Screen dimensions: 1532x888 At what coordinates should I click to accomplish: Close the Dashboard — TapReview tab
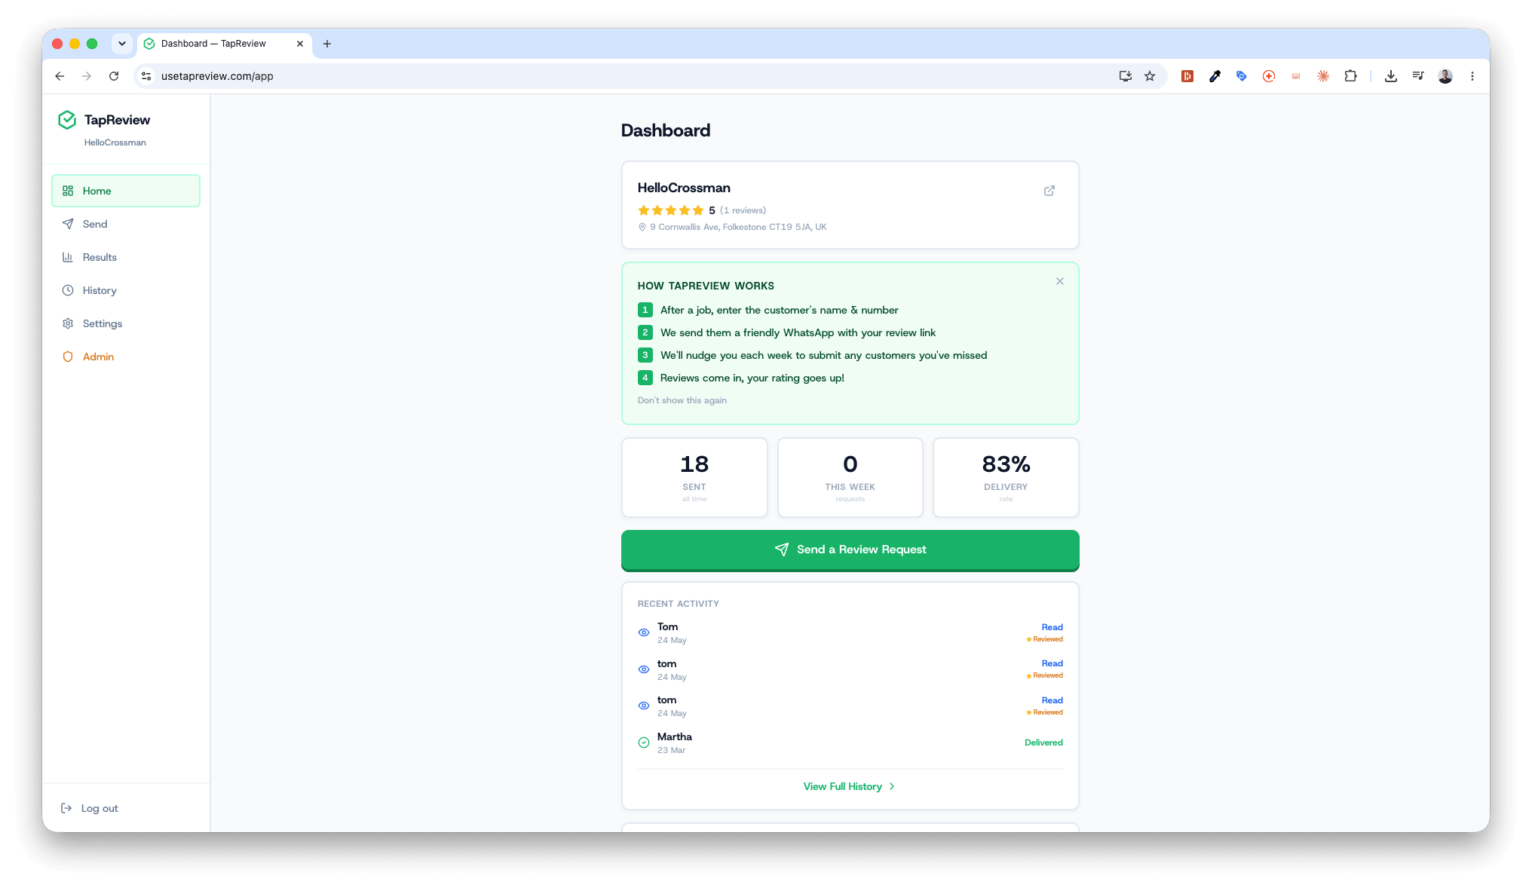[300, 44]
